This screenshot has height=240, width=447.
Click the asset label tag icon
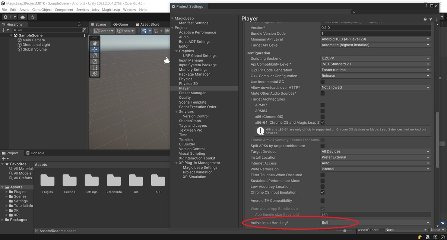coord(443,223)
